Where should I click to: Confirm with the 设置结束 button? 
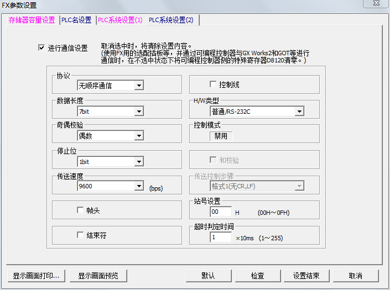coord(306,276)
